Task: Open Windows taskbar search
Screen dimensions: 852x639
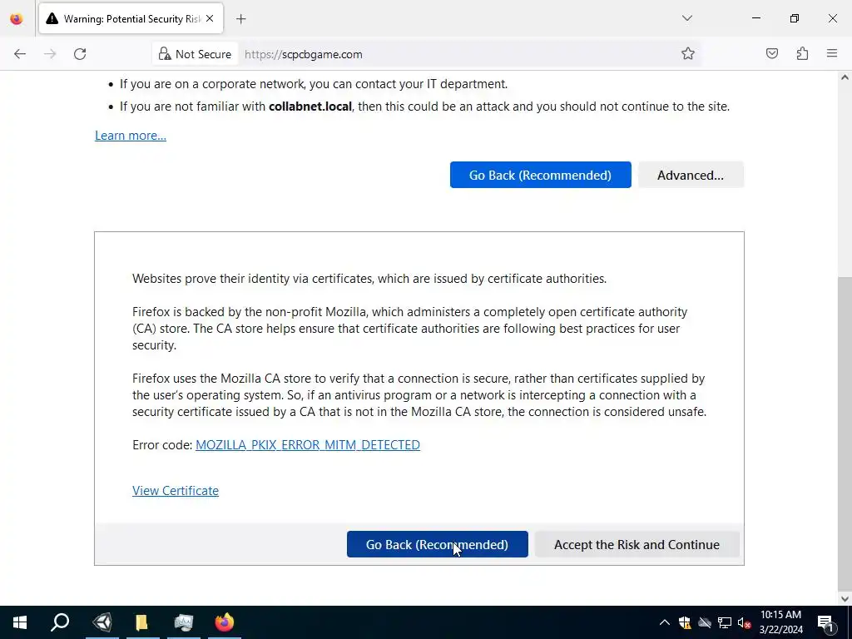Action: click(x=60, y=622)
